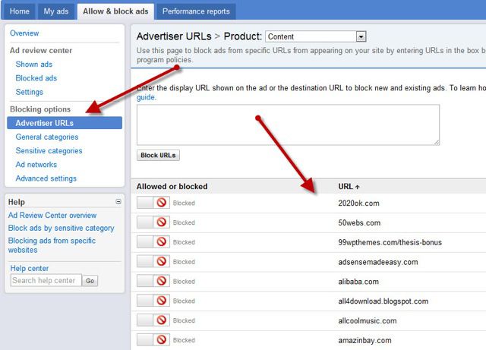Toggle blocked switch for allcoolmusic.com
Viewport: 486px width, 350px height.
[153, 320]
